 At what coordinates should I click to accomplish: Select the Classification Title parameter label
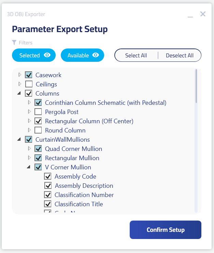click(x=79, y=204)
